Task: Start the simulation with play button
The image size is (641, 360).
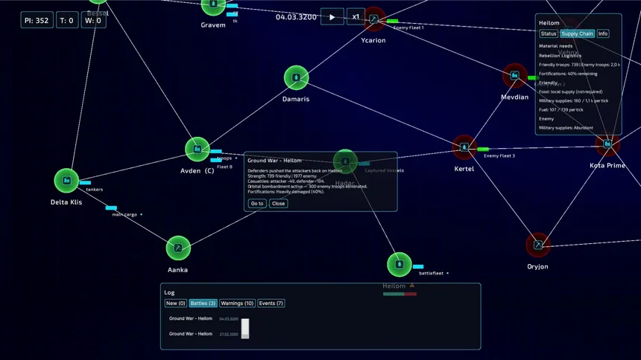Action: pos(332,17)
